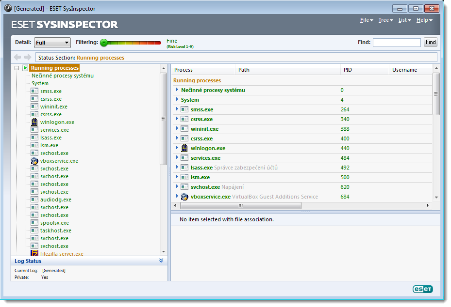
Task: Click the Status Section Running processes link
Action: 100,58
